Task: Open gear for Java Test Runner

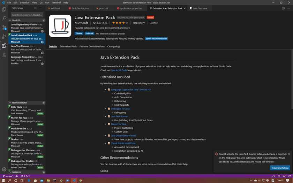Action: coord(42,53)
